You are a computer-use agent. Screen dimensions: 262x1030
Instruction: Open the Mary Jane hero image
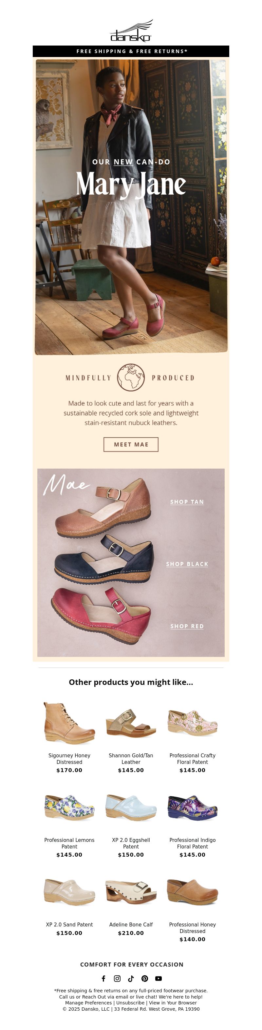(131, 206)
